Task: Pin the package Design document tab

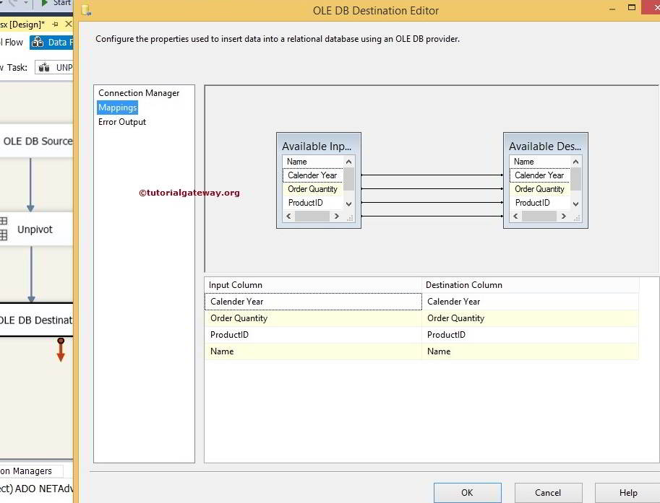Action: (x=56, y=24)
